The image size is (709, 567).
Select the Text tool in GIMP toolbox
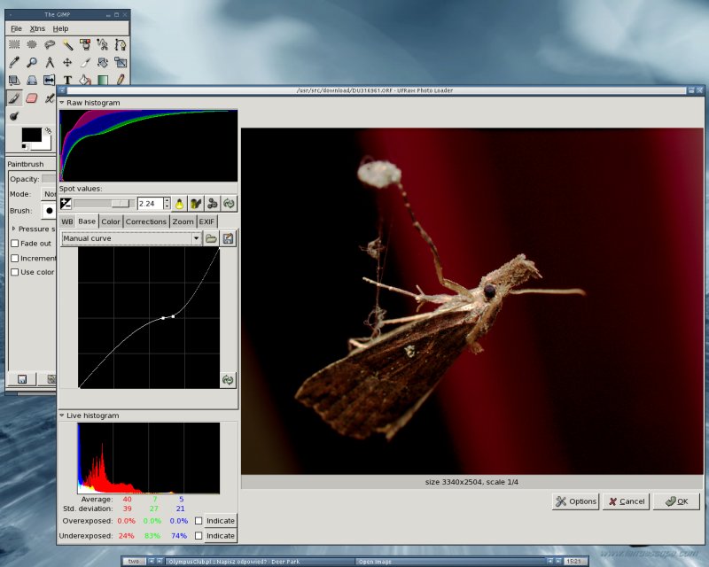(x=67, y=81)
